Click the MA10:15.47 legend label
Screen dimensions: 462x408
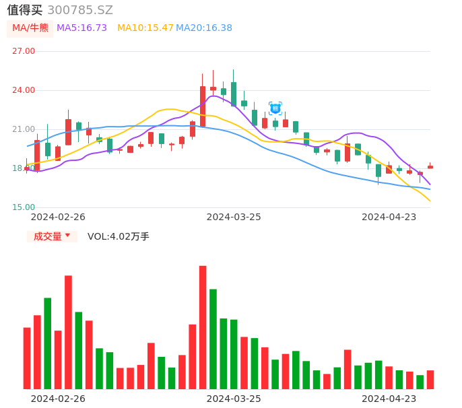point(145,28)
